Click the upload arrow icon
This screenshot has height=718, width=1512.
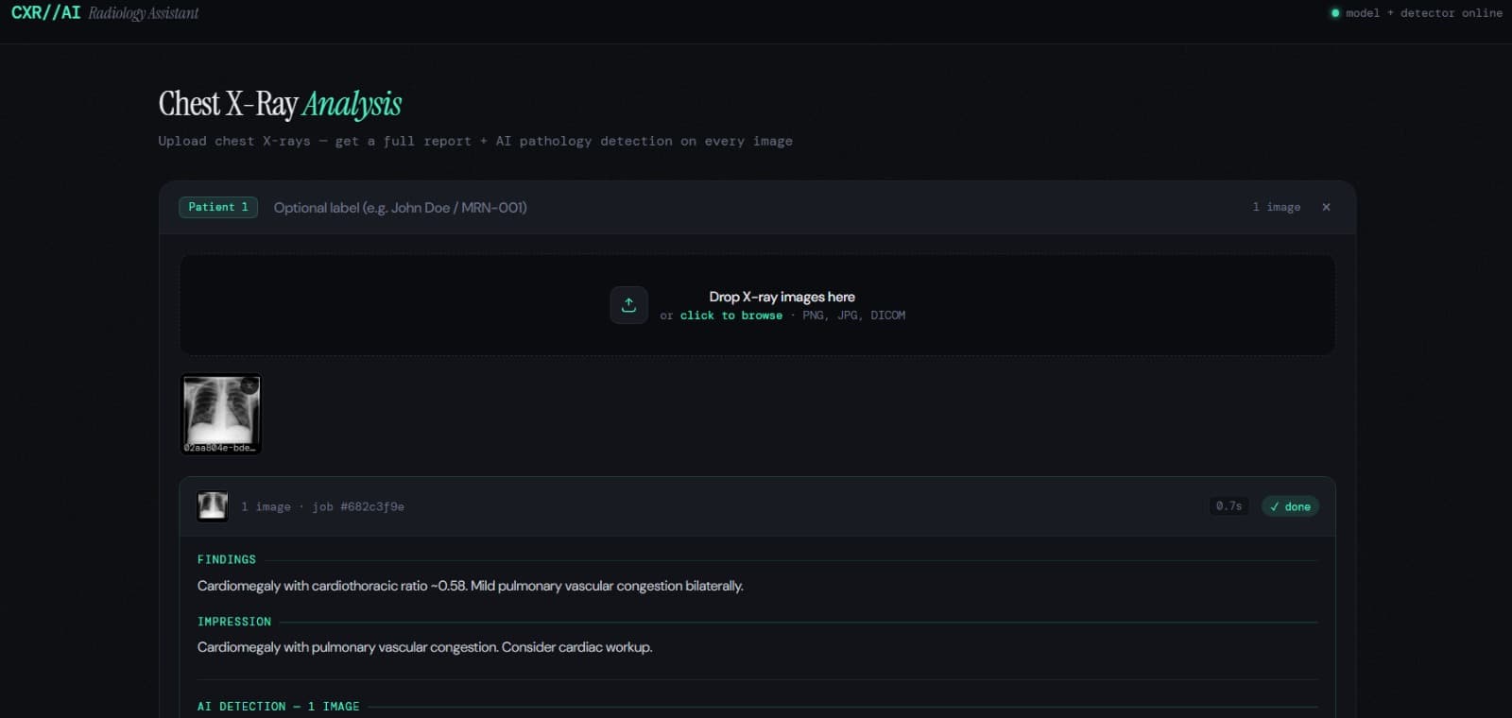628,305
